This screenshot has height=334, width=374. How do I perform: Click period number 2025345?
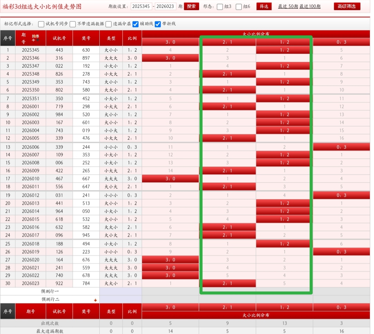click(30, 50)
